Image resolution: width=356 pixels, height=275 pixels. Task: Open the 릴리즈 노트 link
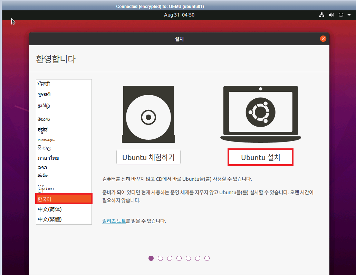pyautogui.click(x=114, y=221)
